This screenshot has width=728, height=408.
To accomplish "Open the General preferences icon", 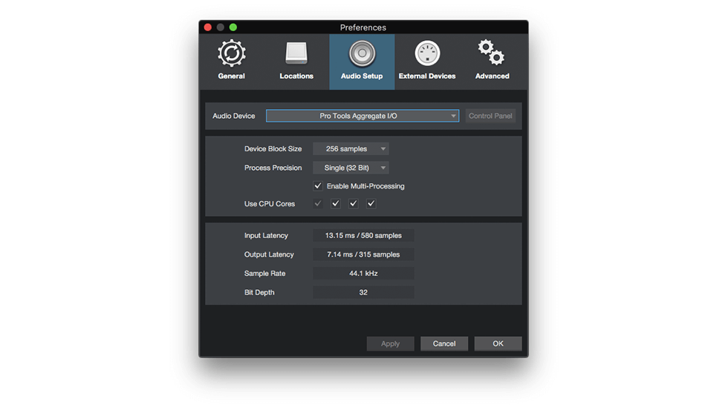I will [232, 54].
